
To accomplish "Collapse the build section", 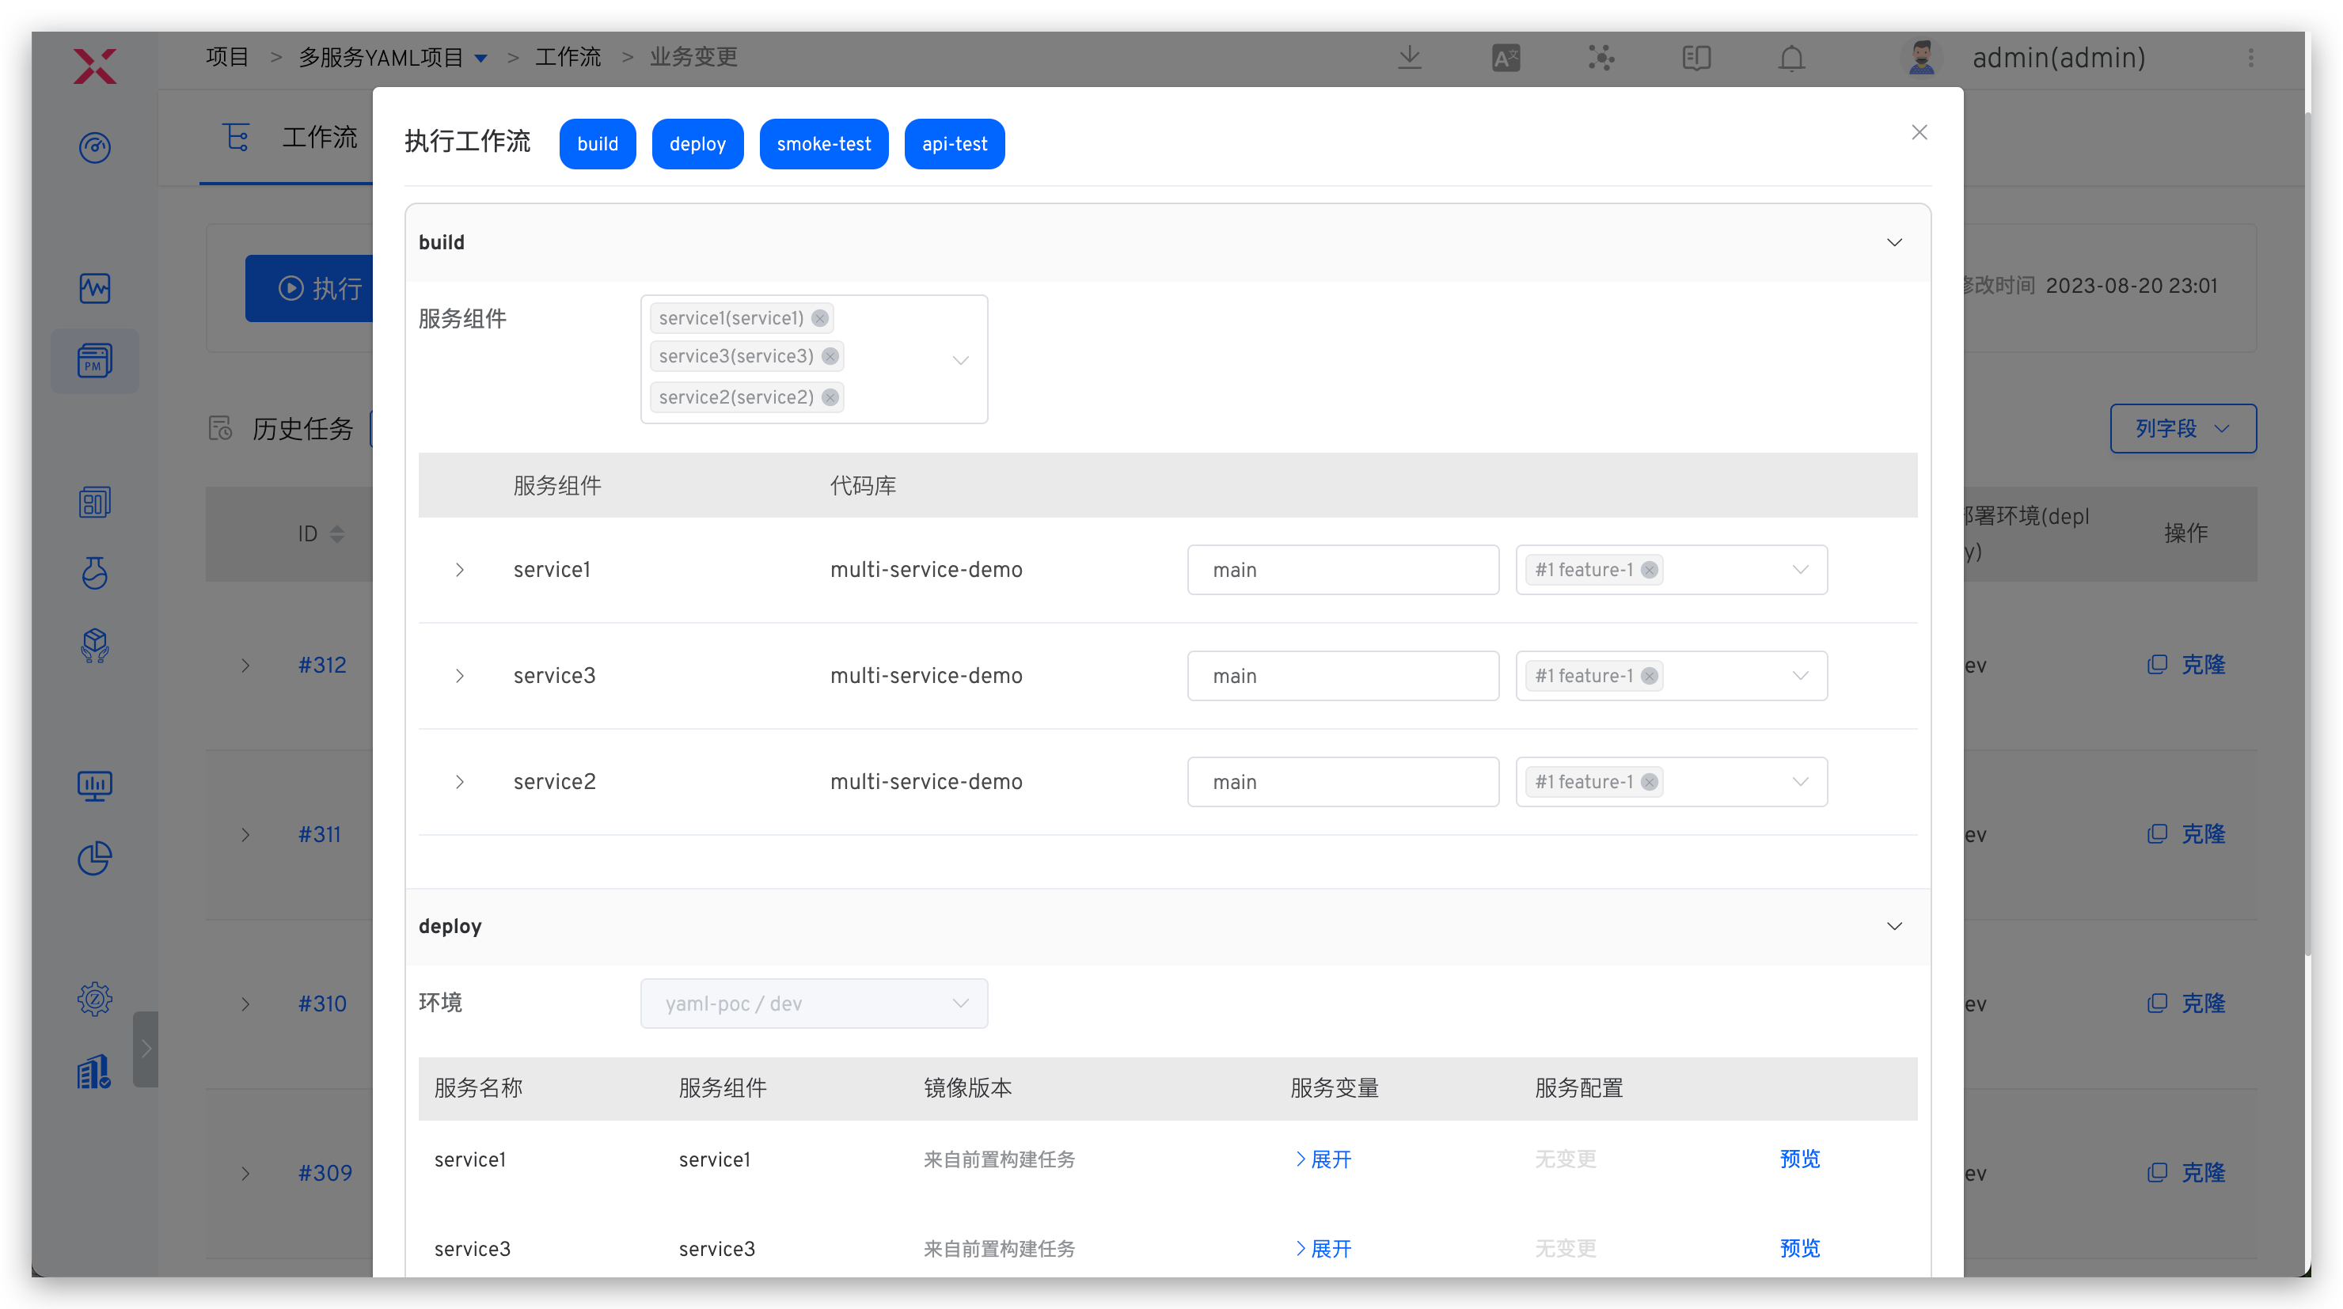I will (1893, 243).
